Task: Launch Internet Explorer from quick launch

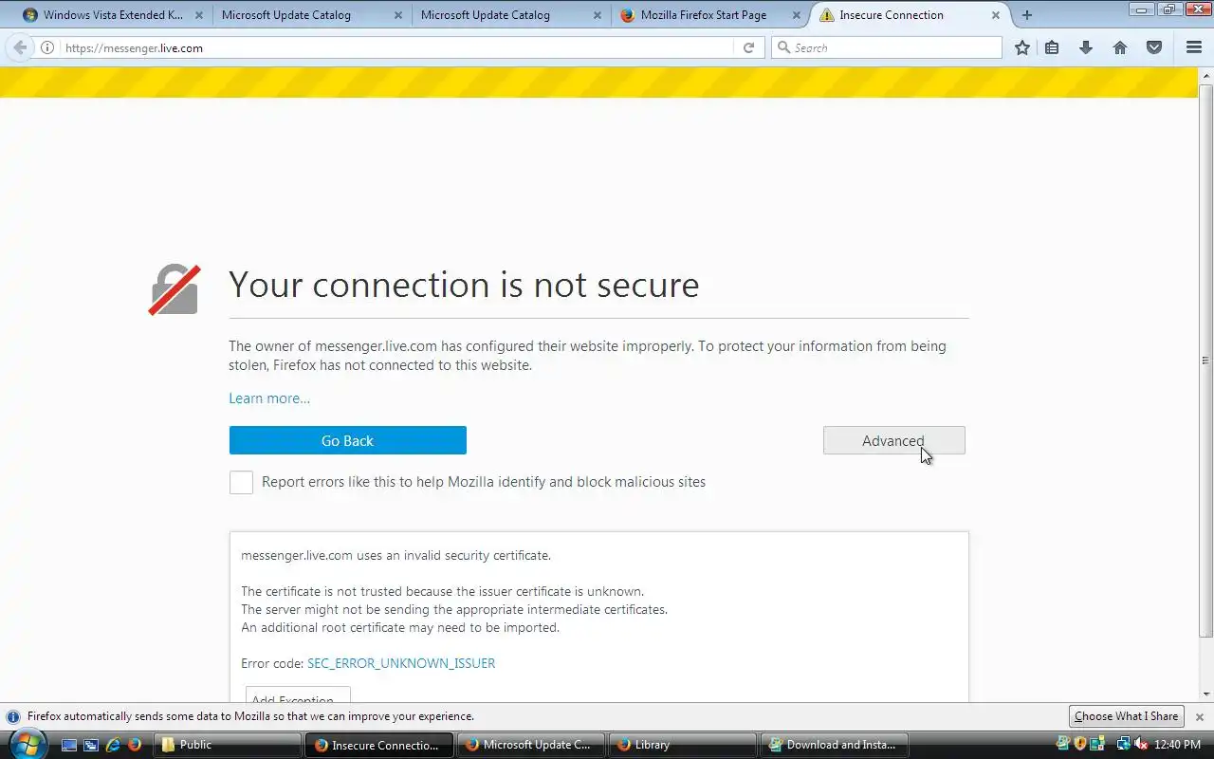Action: 113,745
